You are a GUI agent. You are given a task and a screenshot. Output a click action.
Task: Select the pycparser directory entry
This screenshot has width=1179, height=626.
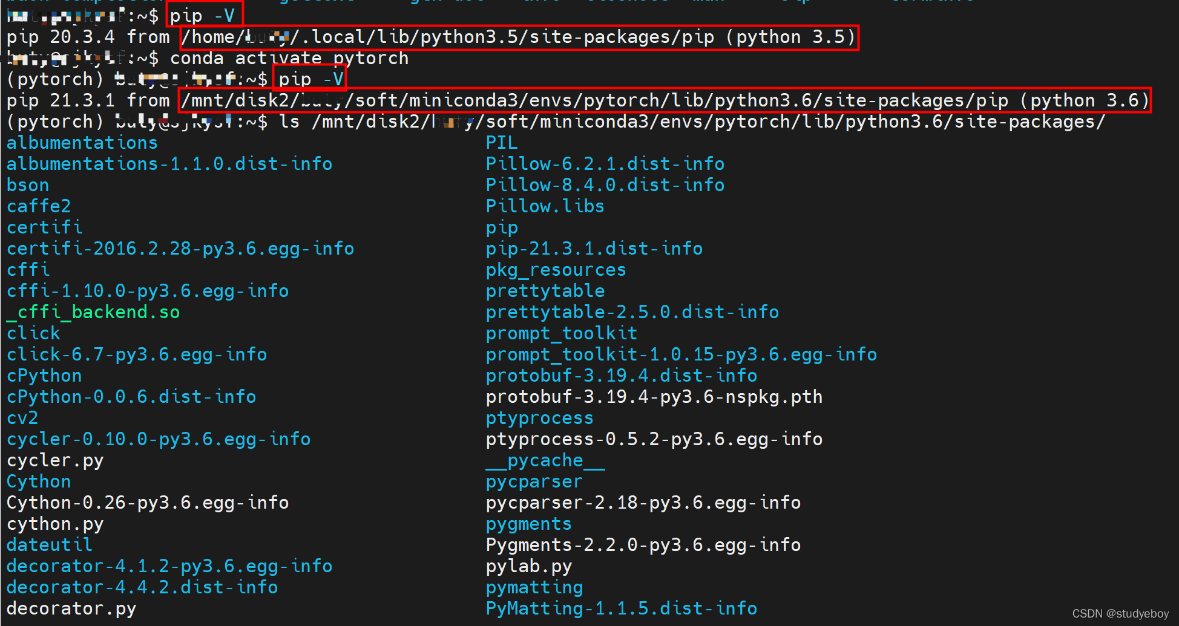tap(534, 481)
